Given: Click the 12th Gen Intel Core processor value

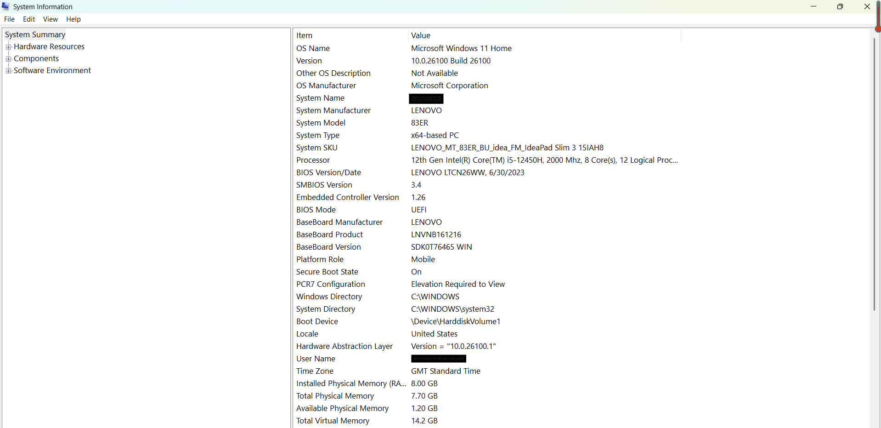Looking at the screenshot, I should pyautogui.click(x=544, y=160).
